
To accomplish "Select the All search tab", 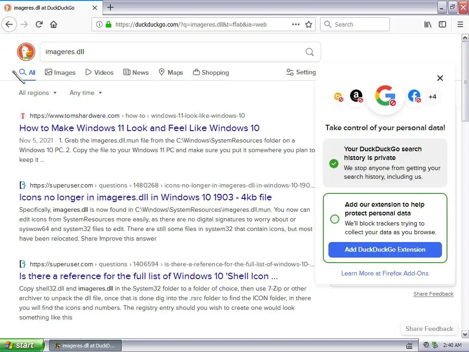I will (27, 72).
